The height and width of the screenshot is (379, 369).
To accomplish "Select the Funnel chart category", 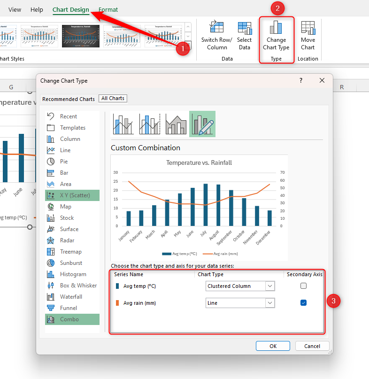I will pos(72,308).
